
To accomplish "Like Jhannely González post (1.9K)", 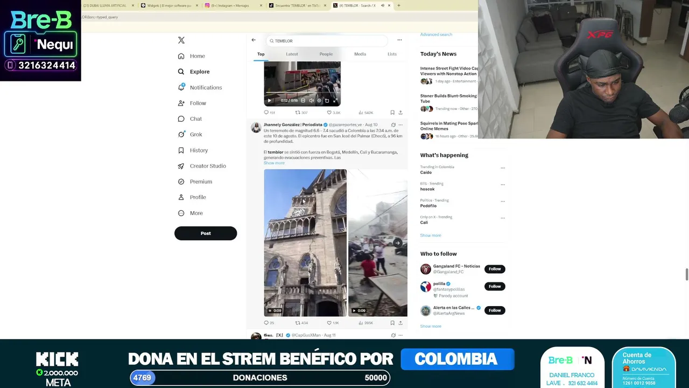I will tap(333, 323).
